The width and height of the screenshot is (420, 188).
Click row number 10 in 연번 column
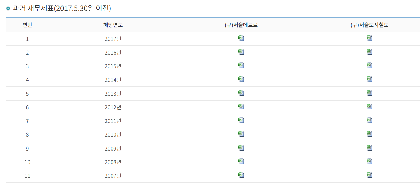pyautogui.click(x=27, y=162)
